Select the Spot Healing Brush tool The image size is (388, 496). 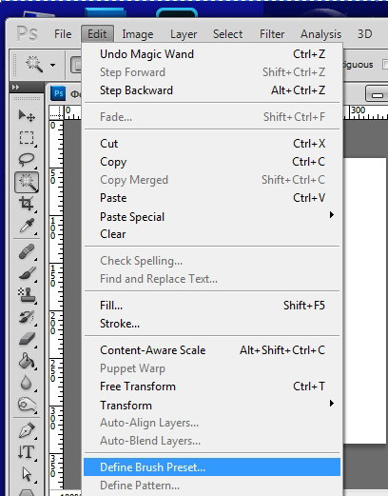(x=27, y=251)
